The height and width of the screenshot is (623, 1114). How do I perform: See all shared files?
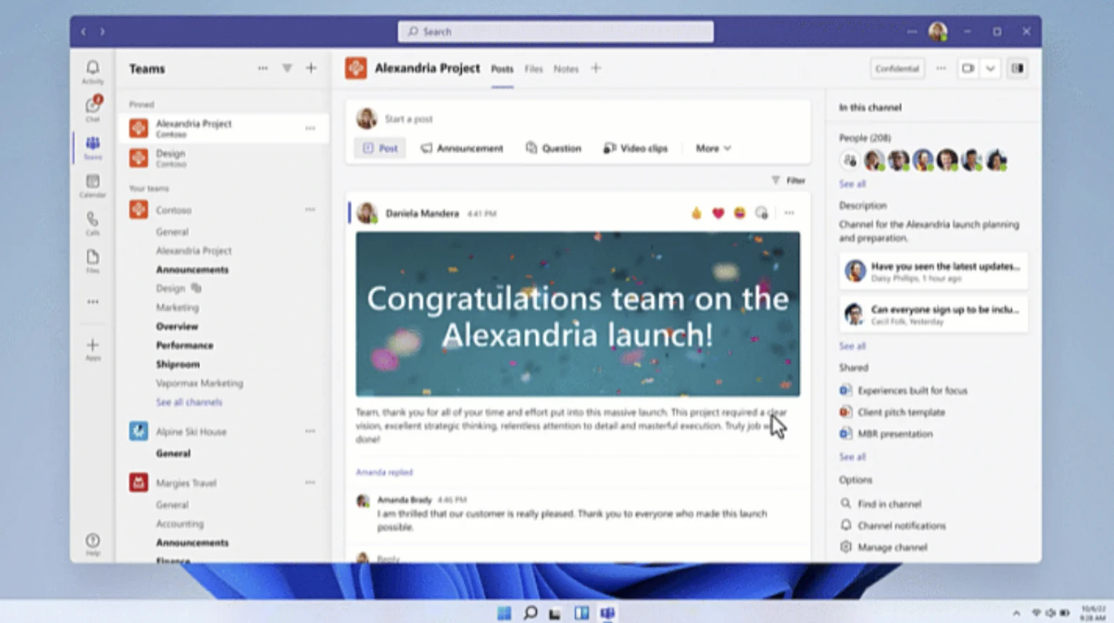[x=852, y=457]
